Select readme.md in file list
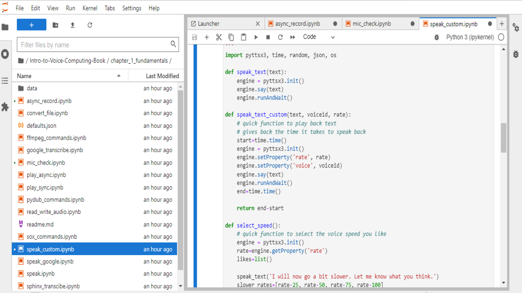 coord(95,225)
